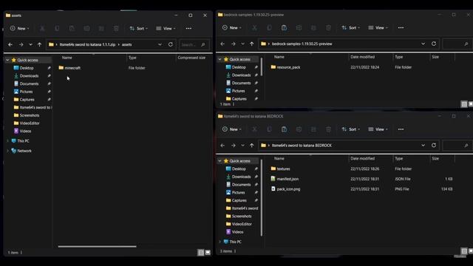Click Cut icon in assets window toolbar
This screenshot has width=473, height=266.
click(42, 28)
